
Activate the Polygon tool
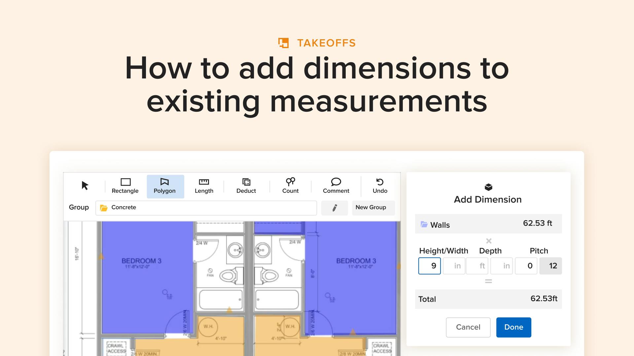[x=165, y=186]
